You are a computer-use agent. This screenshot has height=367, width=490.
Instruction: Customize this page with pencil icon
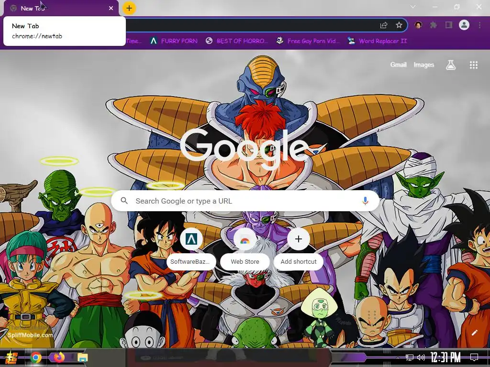point(474,333)
